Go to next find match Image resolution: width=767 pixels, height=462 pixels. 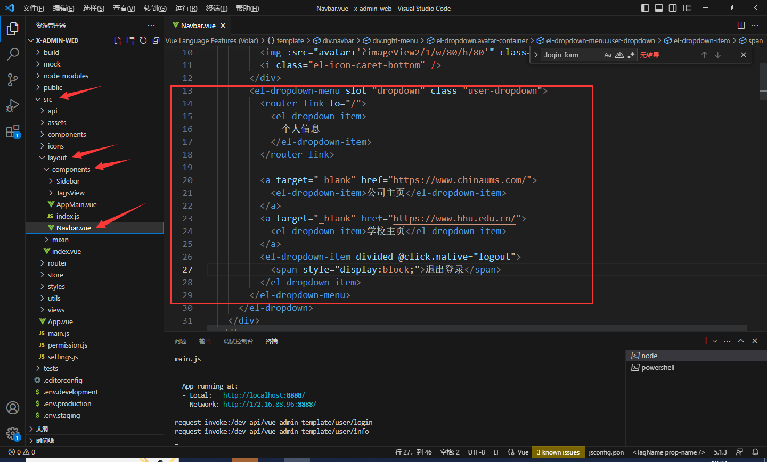[717, 55]
